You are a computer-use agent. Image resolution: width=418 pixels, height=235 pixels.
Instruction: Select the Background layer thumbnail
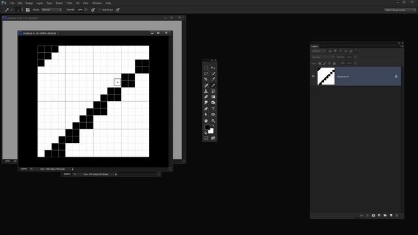click(326, 76)
